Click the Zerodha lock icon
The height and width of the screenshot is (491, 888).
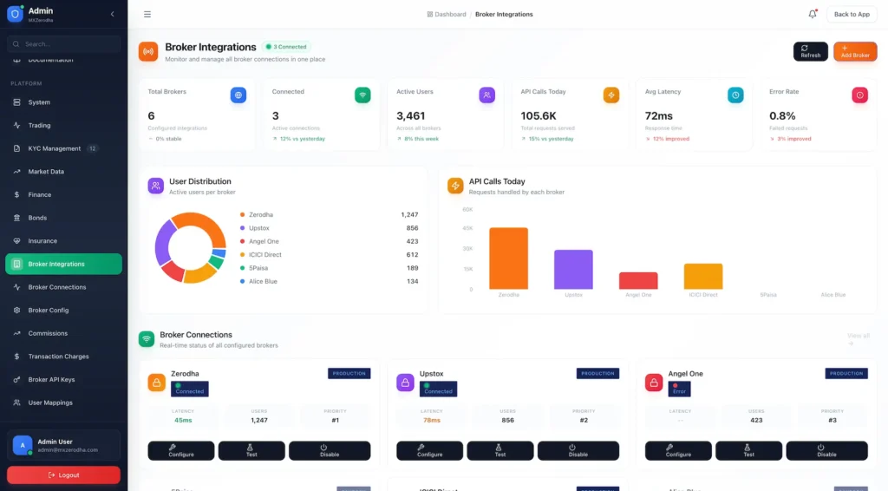(x=157, y=383)
